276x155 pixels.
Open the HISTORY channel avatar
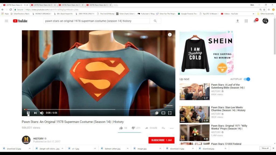tap(26, 140)
